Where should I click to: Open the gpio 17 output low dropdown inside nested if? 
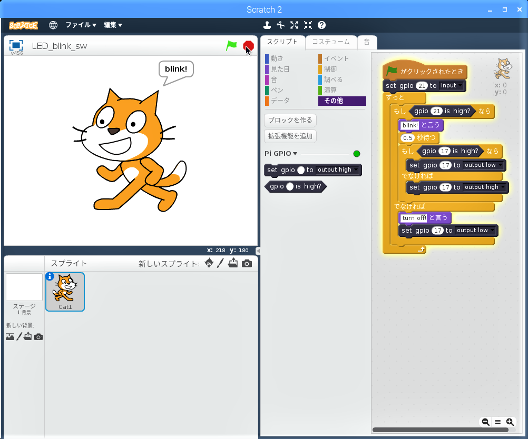pyautogui.click(x=483, y=165)
